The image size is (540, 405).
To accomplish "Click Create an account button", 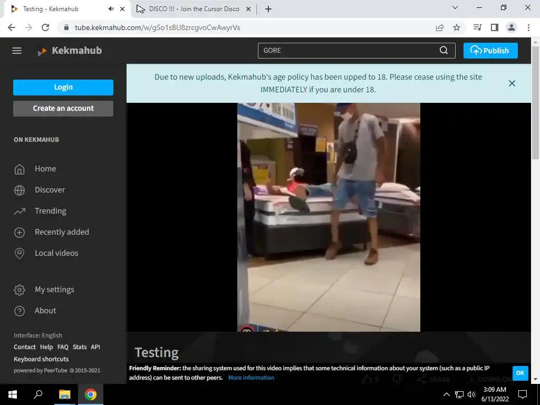I will pyautogui.click(x=63, y=109).
